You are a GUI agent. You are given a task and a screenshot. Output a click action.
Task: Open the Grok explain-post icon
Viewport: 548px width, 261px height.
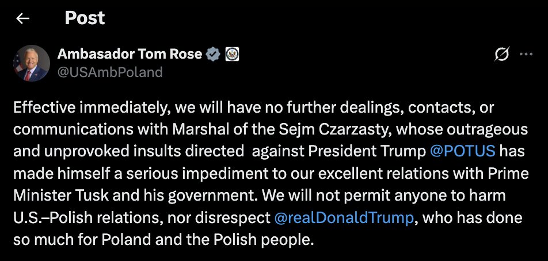[x=501, y=55]
